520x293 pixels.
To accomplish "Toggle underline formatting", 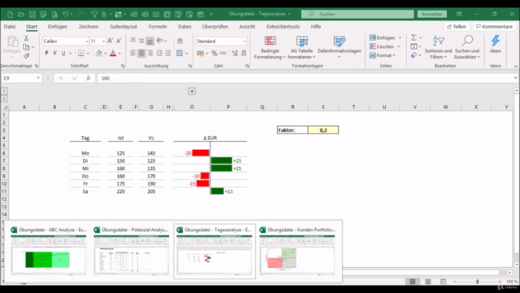I will click(63, 53).
